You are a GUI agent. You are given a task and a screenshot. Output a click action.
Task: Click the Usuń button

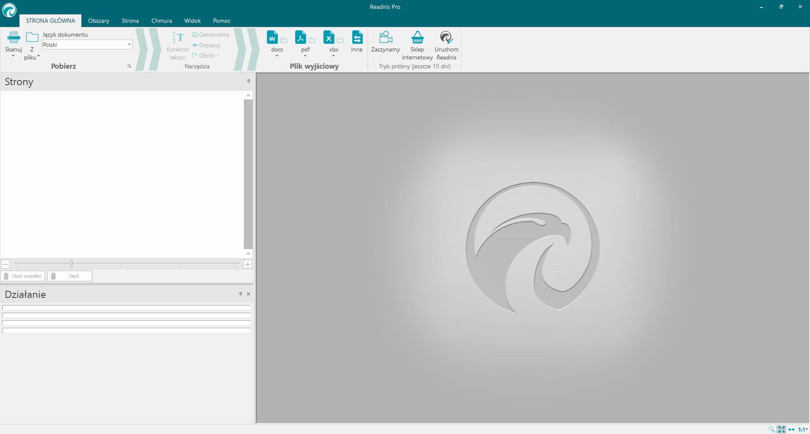pos(70,276)
